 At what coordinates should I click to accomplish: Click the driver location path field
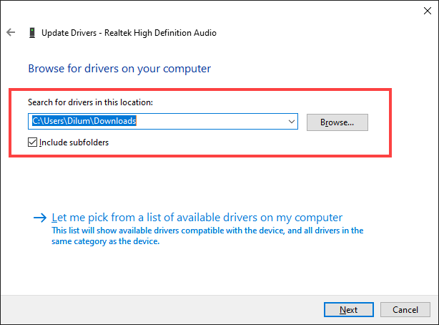tap(157, 122)
